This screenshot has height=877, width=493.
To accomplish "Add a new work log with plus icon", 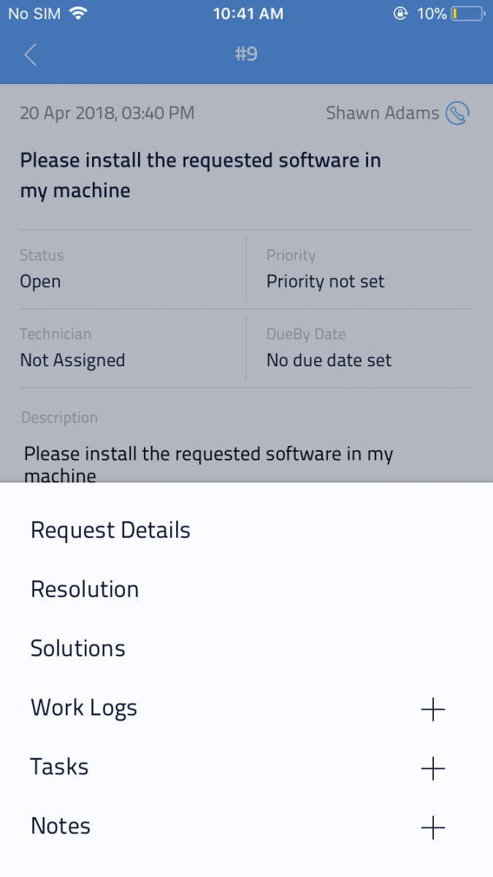I will tap(433, 709).
